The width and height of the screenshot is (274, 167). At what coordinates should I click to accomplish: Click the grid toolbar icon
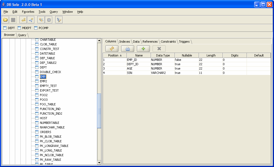[x=49, y=20]
